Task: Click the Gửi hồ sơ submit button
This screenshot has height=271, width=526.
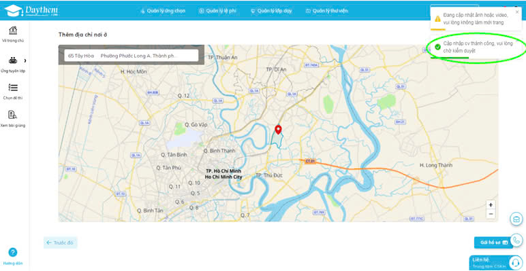Action: coord(493,242)
